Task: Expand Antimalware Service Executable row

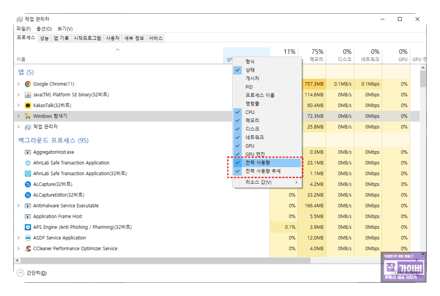Action: 19,206
